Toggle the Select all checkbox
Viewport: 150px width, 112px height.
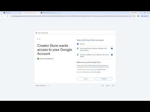[78, 44]
